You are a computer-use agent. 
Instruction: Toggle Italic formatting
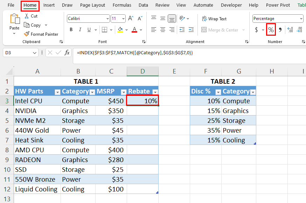[x=80, y=30]
